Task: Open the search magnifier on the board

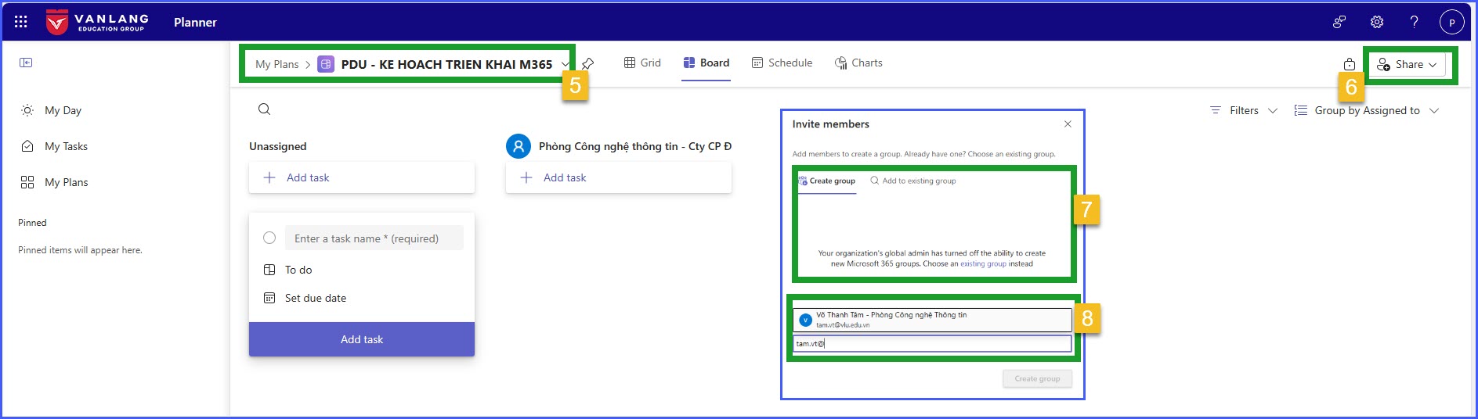Action: tap(264, 109)
